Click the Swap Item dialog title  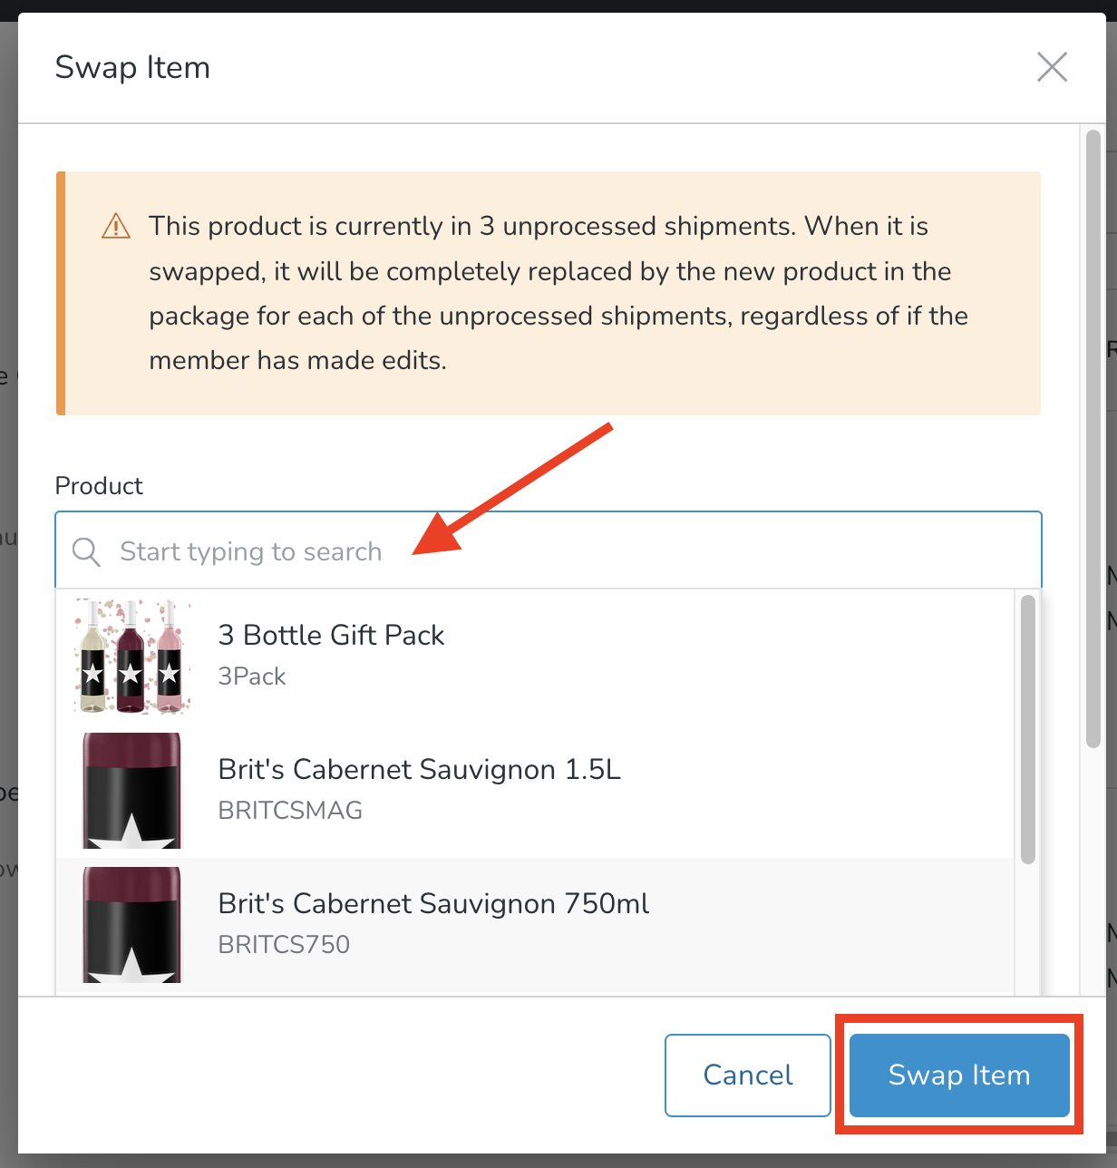tap(132, 67)
